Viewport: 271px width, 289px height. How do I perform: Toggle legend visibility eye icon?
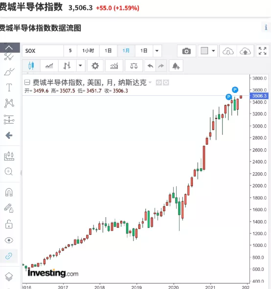(158, 82)
